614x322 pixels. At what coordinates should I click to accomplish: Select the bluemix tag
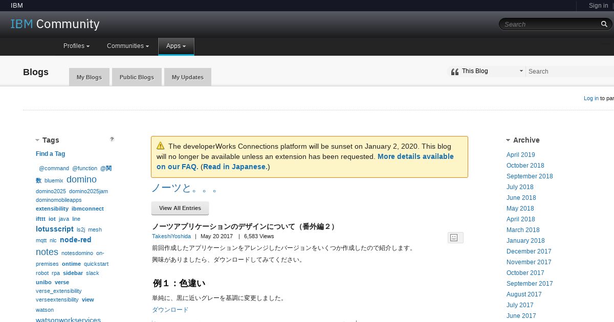pyautogui.click(x=54, y=180)
